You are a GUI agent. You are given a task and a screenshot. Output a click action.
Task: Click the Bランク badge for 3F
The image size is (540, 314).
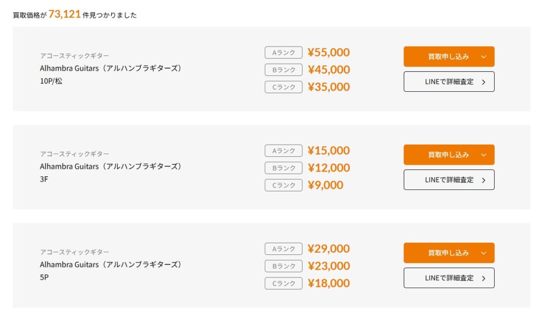point(283,168)
